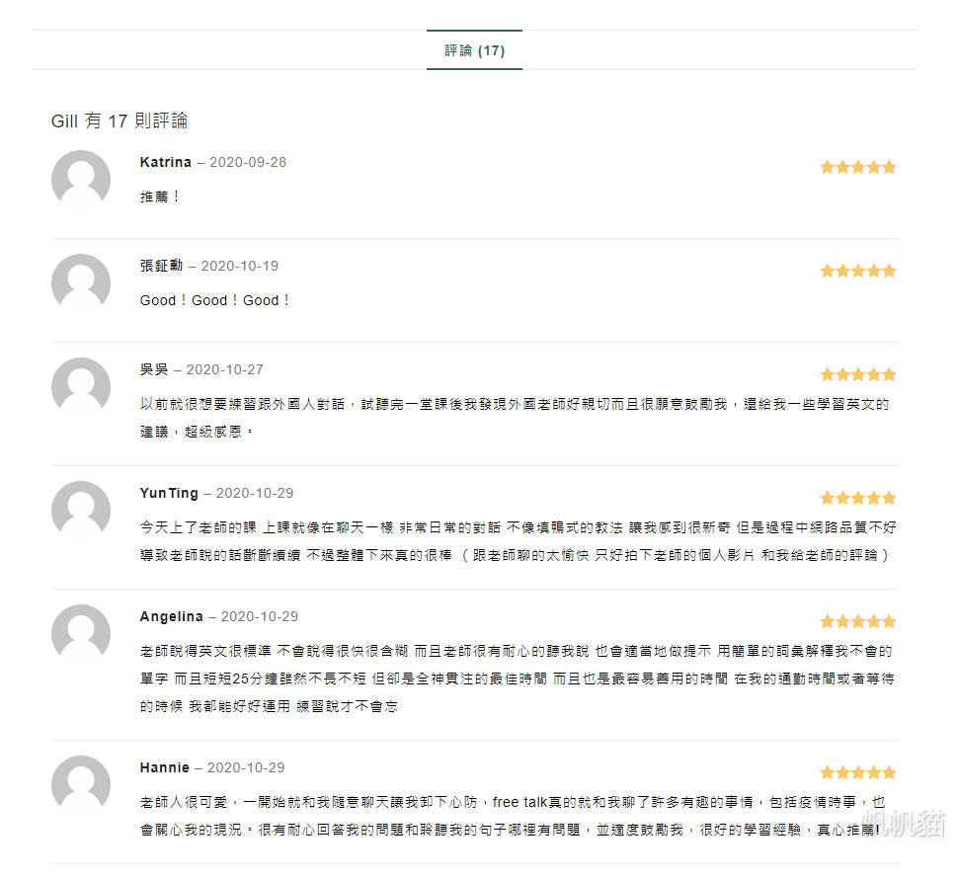Click the date 2020-10-19 on 張鉦勳's review
Viewport: 959px width, 879px height.
(239, 266)
